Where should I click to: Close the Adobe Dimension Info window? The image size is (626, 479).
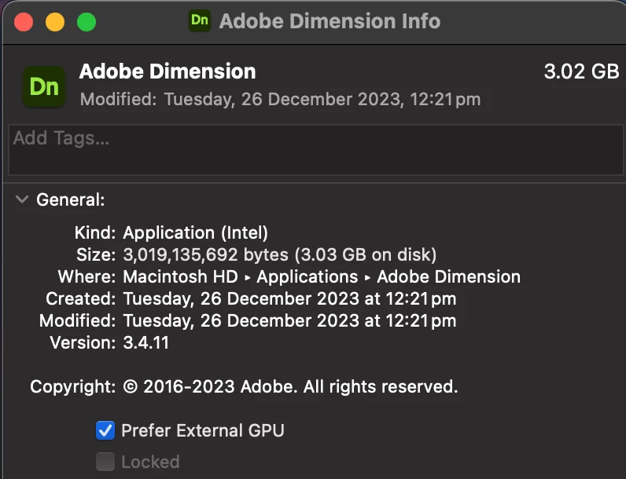[x=24, y=21]
